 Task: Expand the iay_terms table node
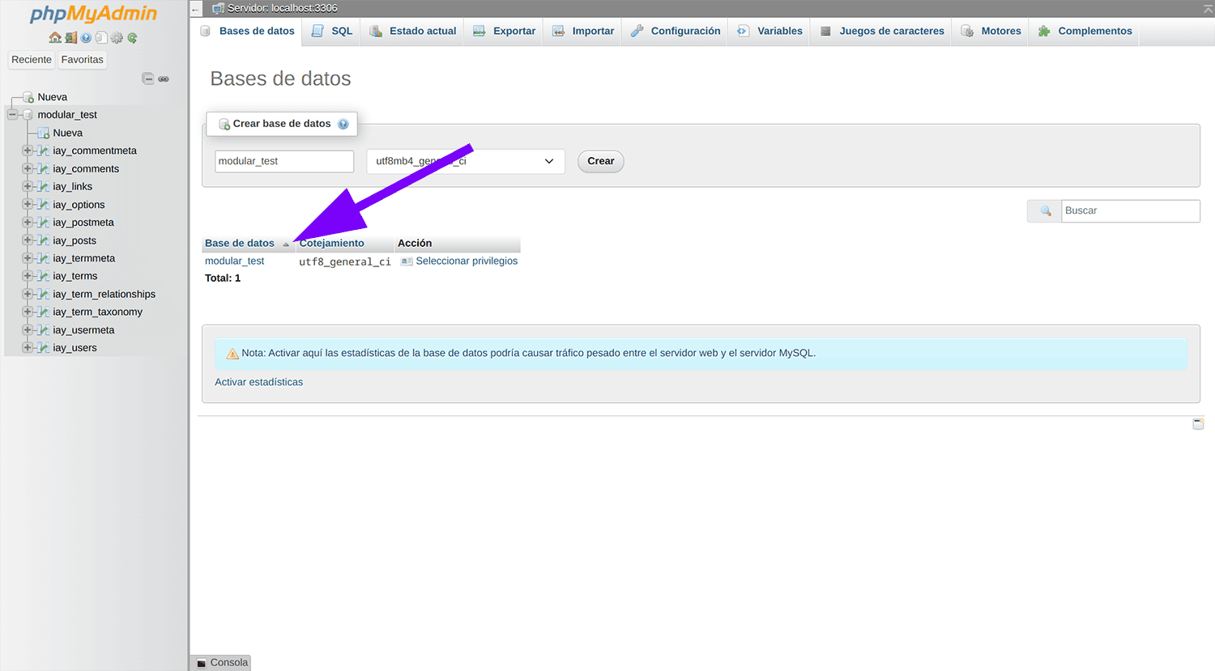click(x=28, y=276)
